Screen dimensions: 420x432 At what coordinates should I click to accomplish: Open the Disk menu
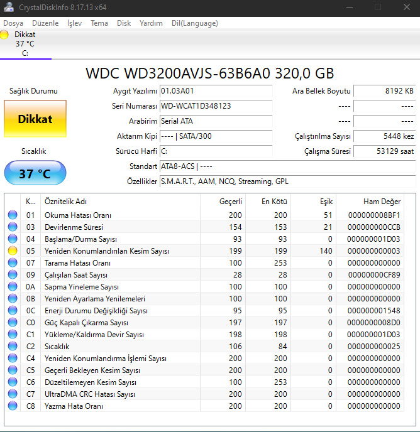point(124,23)
